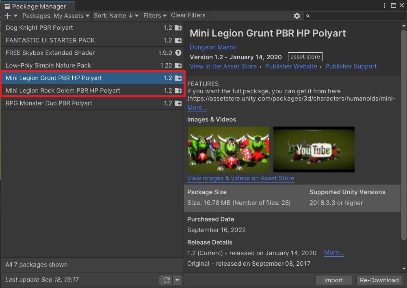Click the details scrollbar down arrow
Image resolution: width=407 pixels, height=288 pixels.
404,269
